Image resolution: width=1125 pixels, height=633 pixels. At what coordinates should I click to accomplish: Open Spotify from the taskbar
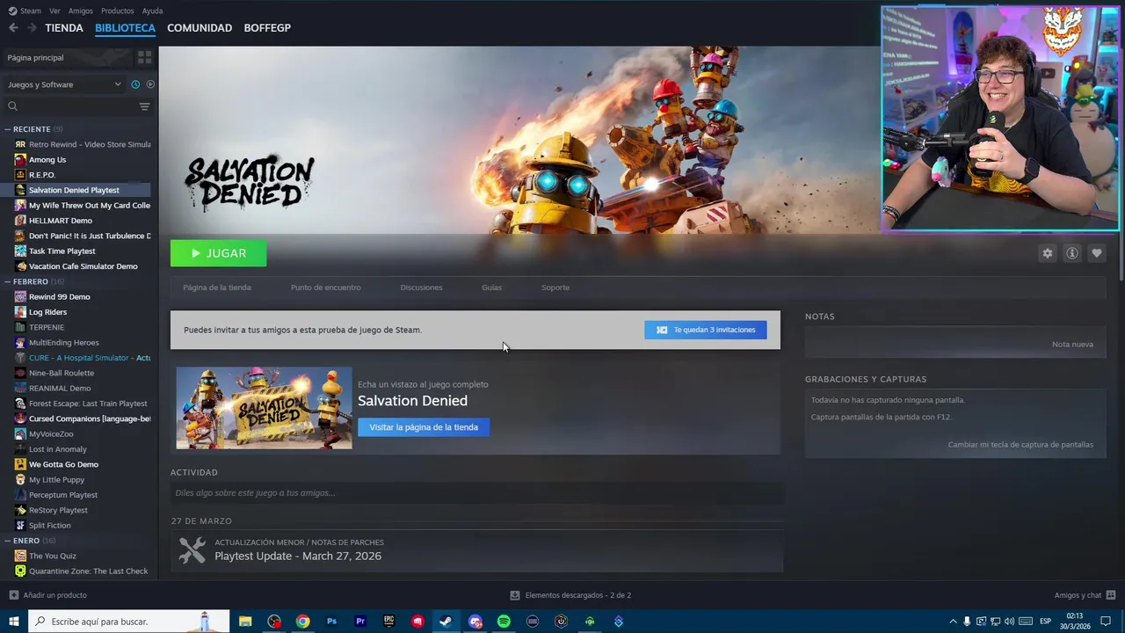point(504,622)
